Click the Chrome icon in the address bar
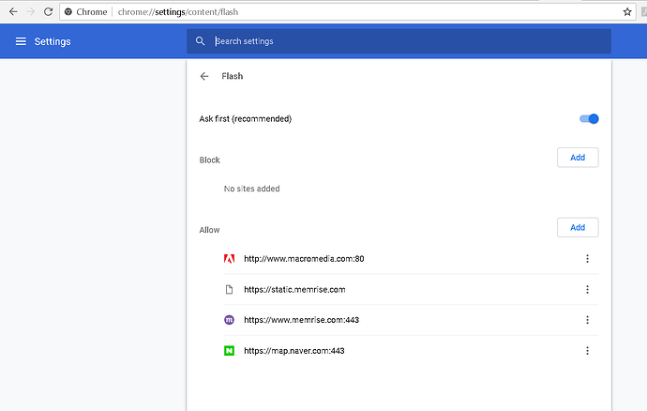The width and height of the screenshot is (647, 411). click(68, 12)
